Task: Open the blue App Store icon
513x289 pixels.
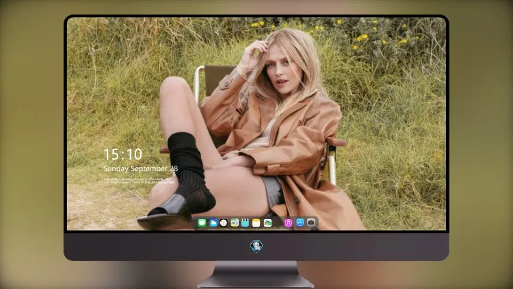Action: coord(300,223)
